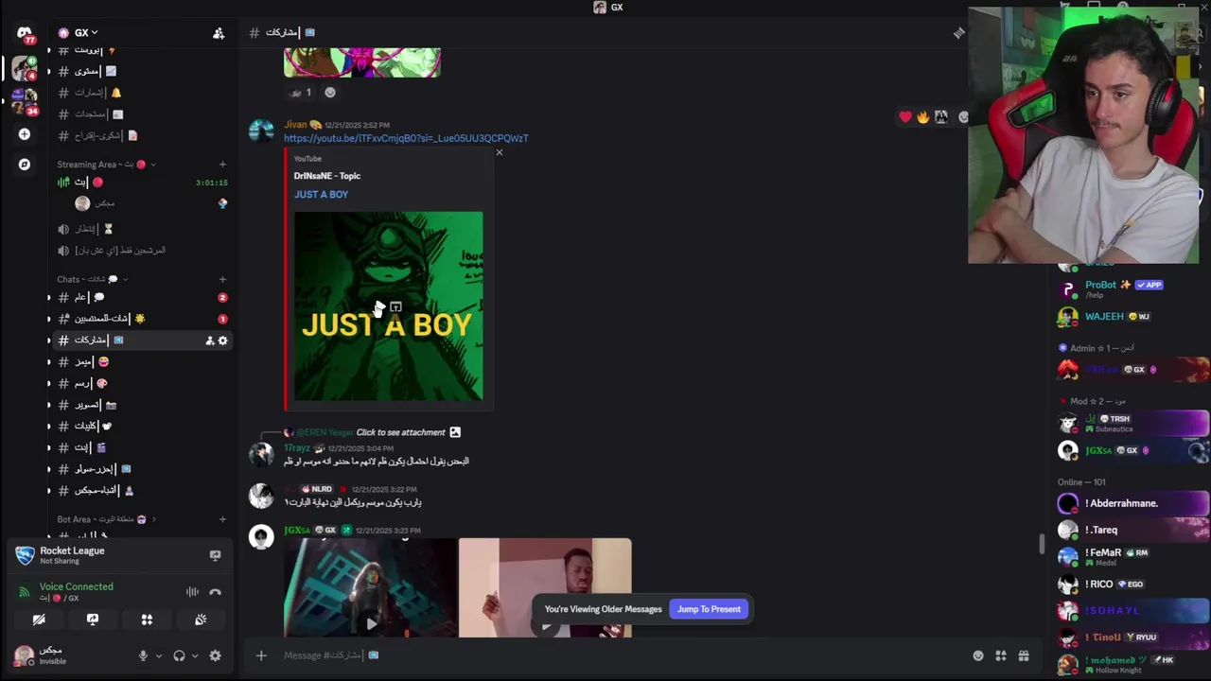Click invite people icon beside GX header
Image resolution: width=1211 pixels, height=681 pixels.
point(219,33)
